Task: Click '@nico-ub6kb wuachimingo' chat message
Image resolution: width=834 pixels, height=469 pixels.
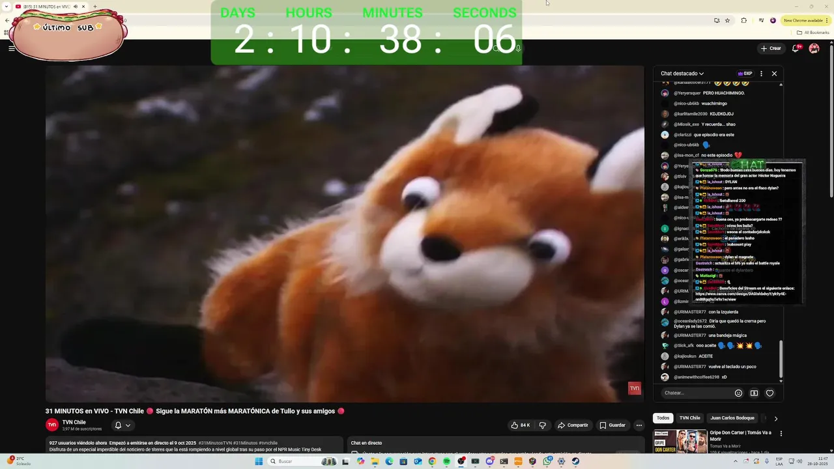Action: point(700,104)
